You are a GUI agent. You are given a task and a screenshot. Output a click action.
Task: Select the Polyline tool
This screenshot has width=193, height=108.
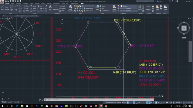click(x=7, y=7)
